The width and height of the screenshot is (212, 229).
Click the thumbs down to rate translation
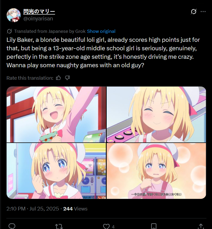click(67, 78)
